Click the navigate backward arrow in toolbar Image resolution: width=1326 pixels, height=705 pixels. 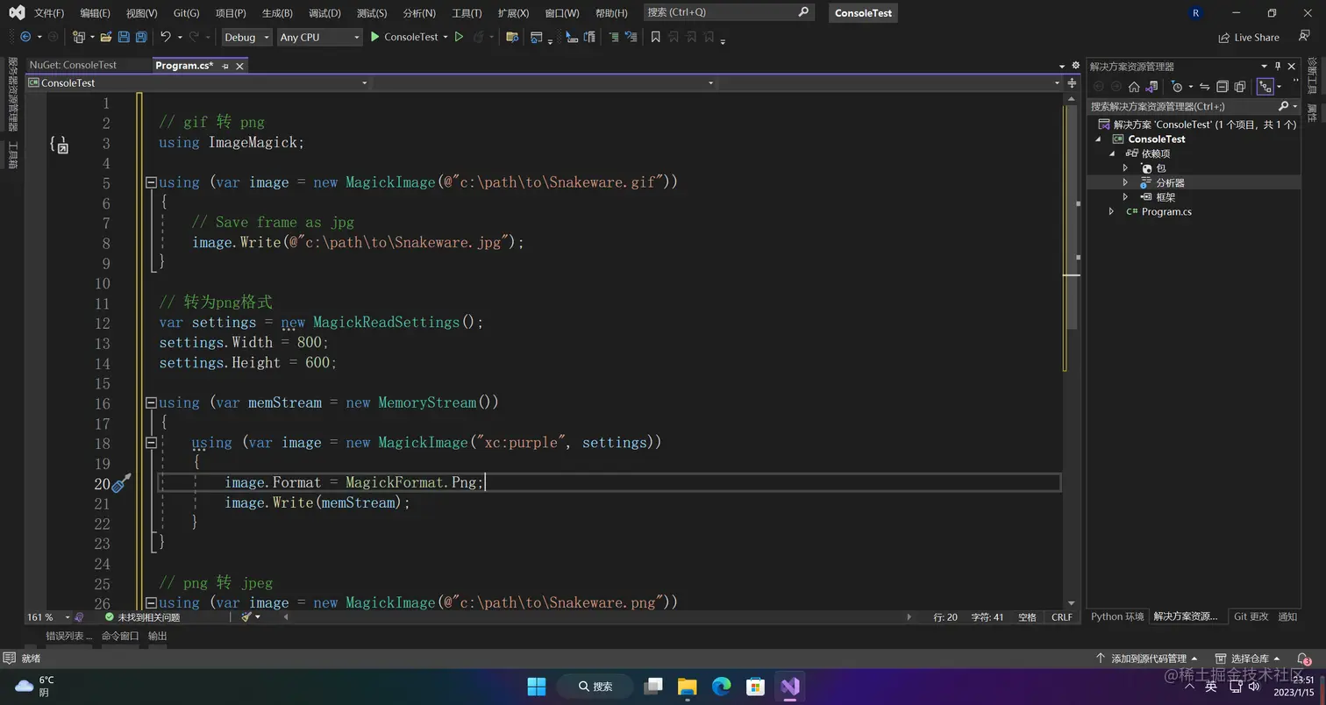pyautogui.click(x=25, y=37)
